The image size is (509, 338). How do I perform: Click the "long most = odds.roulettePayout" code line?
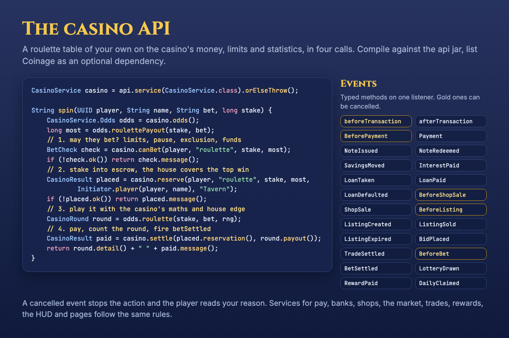point(130,130)
